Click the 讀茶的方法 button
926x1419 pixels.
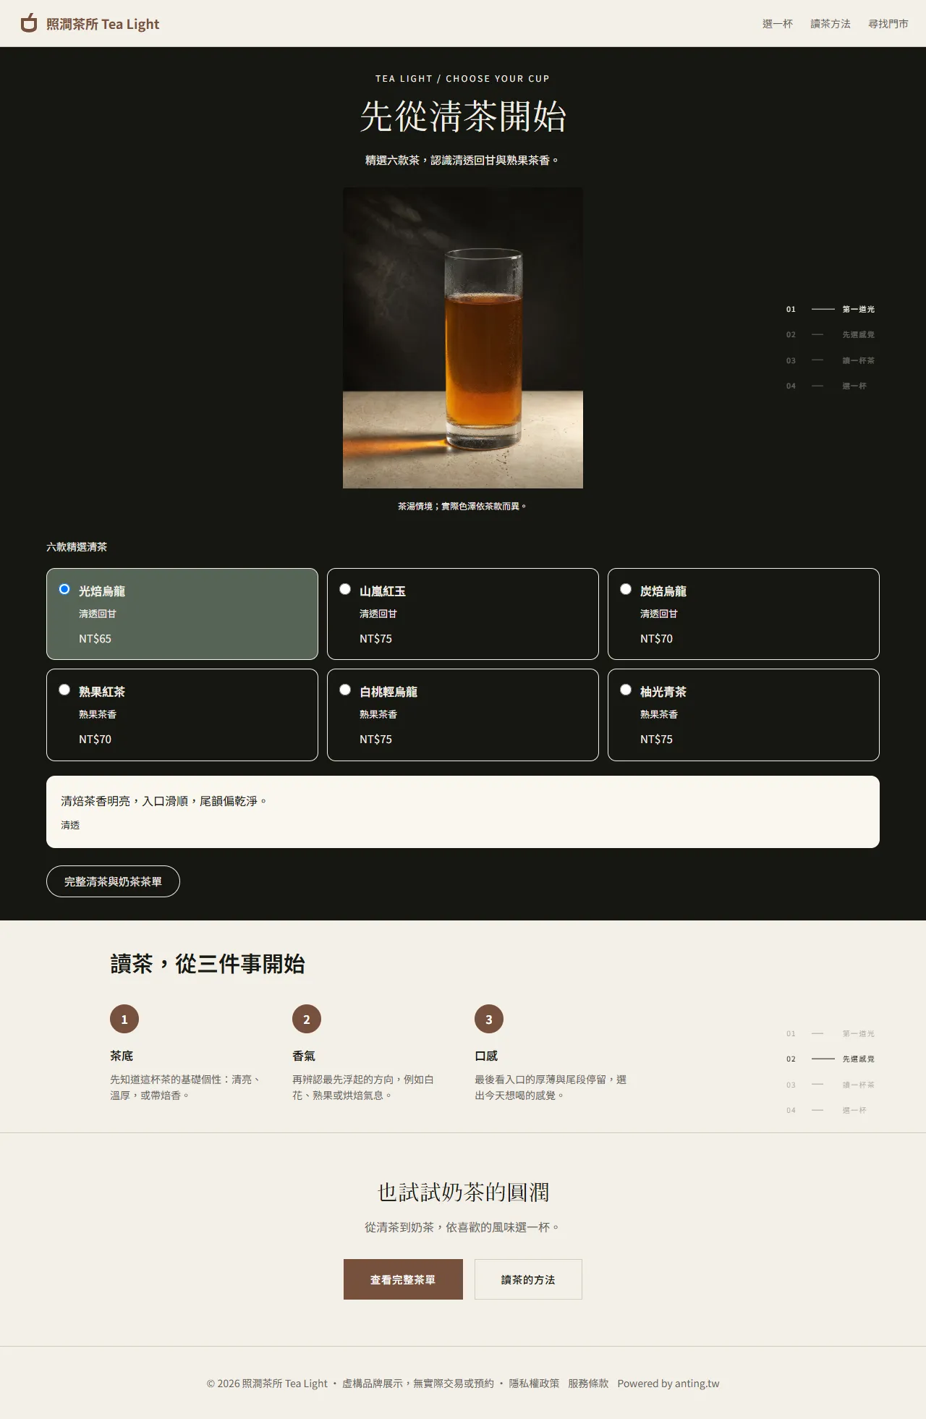pos(528,1279)
